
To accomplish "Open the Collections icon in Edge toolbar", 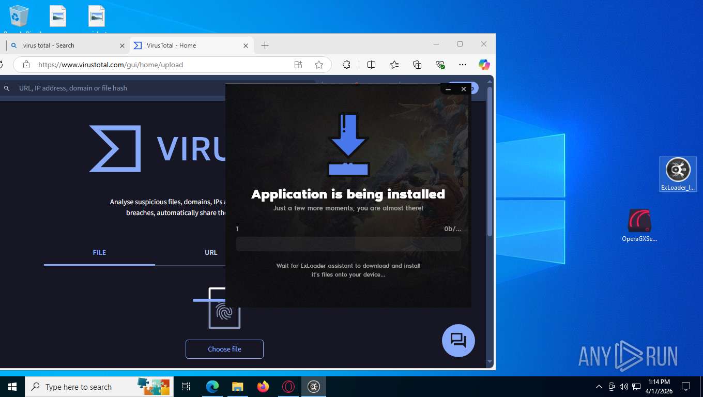I will pyautogui.click(x=418, y=65).
